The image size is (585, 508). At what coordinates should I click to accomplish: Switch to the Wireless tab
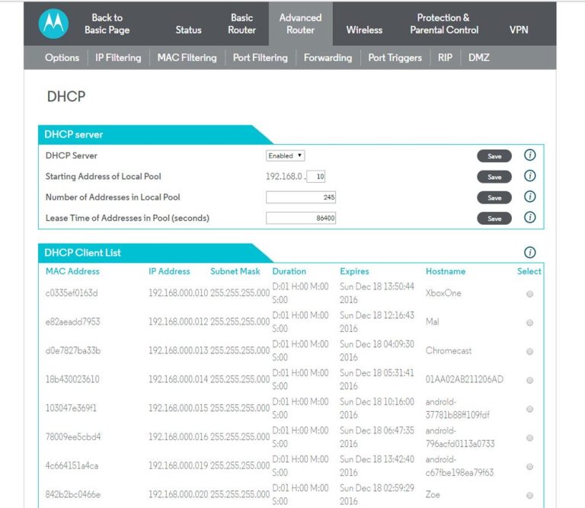pyautogui.click(x=364, y=30)
